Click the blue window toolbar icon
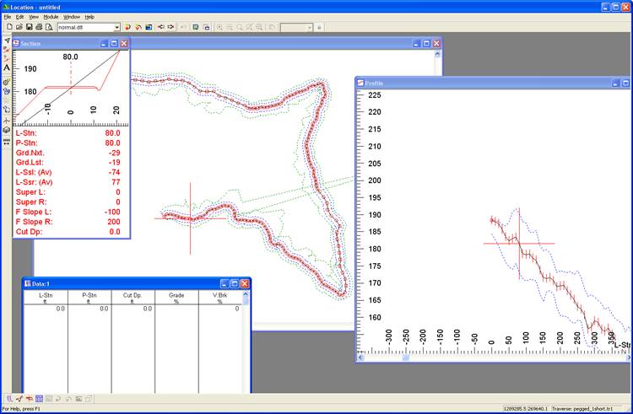 coord(149,27)
